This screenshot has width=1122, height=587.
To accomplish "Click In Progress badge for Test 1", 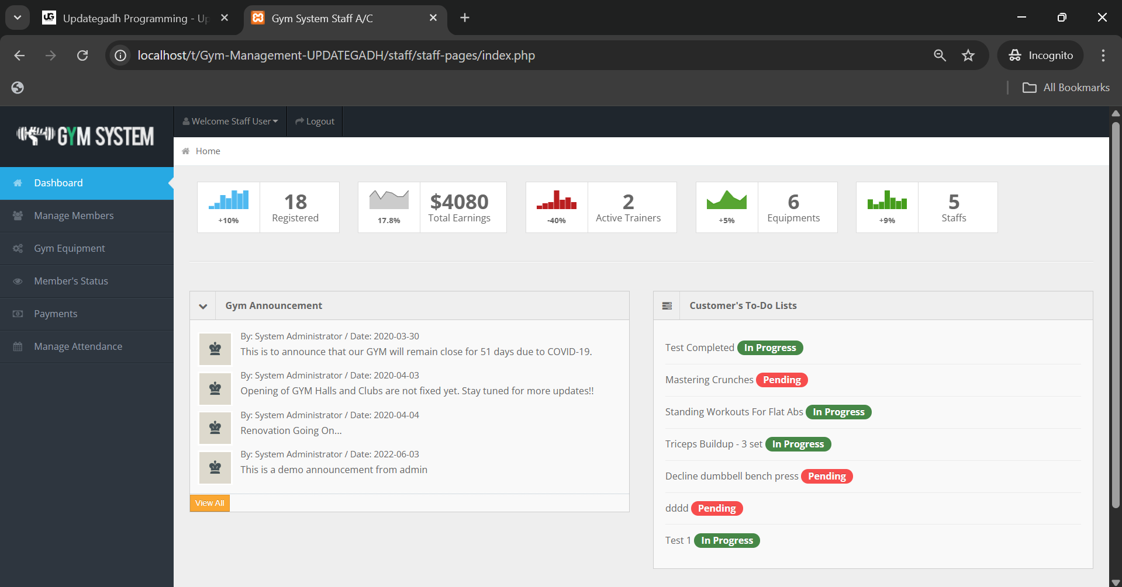I will pos(727,540).
